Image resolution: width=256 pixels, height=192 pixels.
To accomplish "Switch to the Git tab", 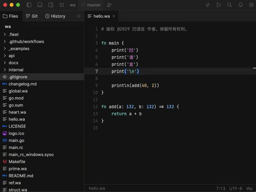I will [x=32, y=16].
